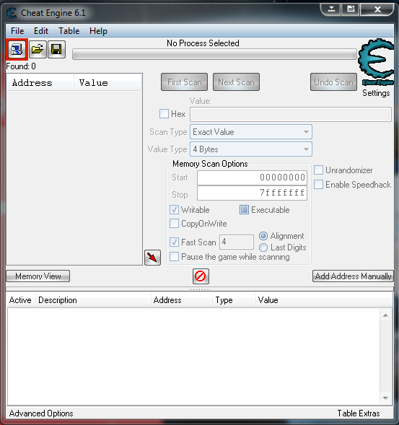The image size is (399, 425).
Task: Open the Edit menu
Action: [41, 31]
